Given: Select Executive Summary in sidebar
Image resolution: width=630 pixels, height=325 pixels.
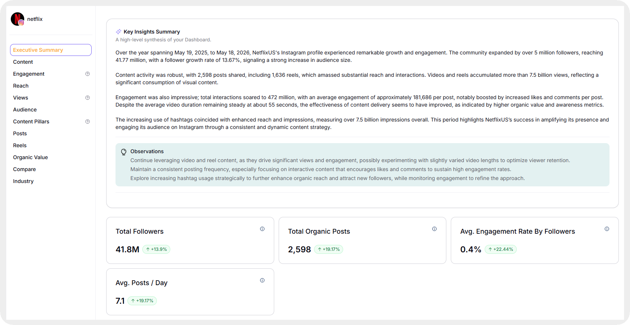Looking at the screenshot, I should point(51,50).
